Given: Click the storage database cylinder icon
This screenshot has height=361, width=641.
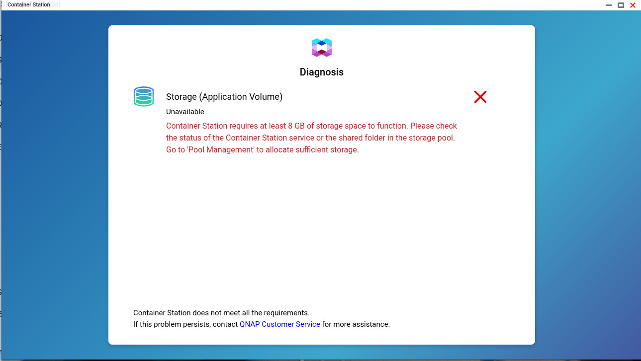Looking at the screenshot, I should coord(143,96).
